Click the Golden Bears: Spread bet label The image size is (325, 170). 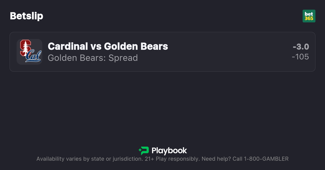tap(93, 58)
